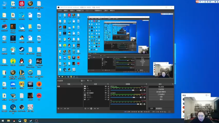Open gear dropdown in 阿龙 chat window
Image resolution: width=219 pixels, height=123 pixels.
[207, 95]
